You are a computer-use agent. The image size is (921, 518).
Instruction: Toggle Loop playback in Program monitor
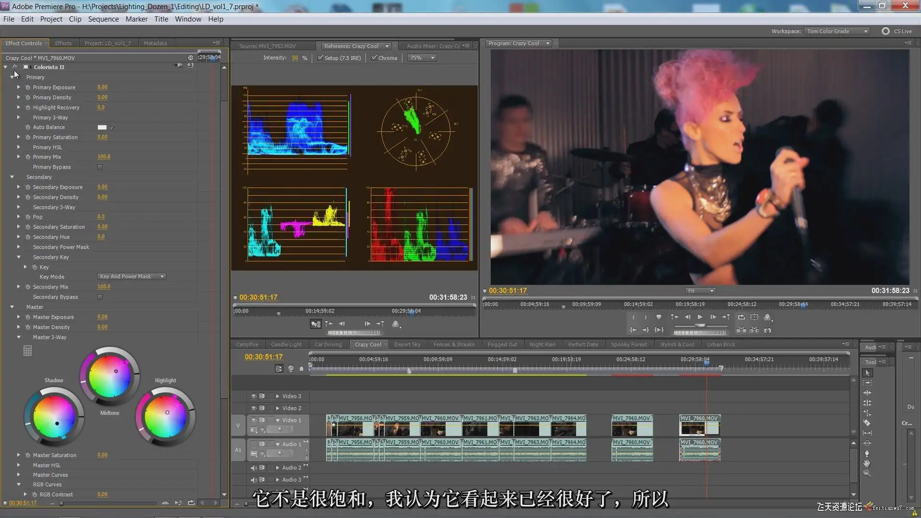(x=741, y=317)
